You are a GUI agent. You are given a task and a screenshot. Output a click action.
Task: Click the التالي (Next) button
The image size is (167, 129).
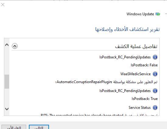[39, 127]
